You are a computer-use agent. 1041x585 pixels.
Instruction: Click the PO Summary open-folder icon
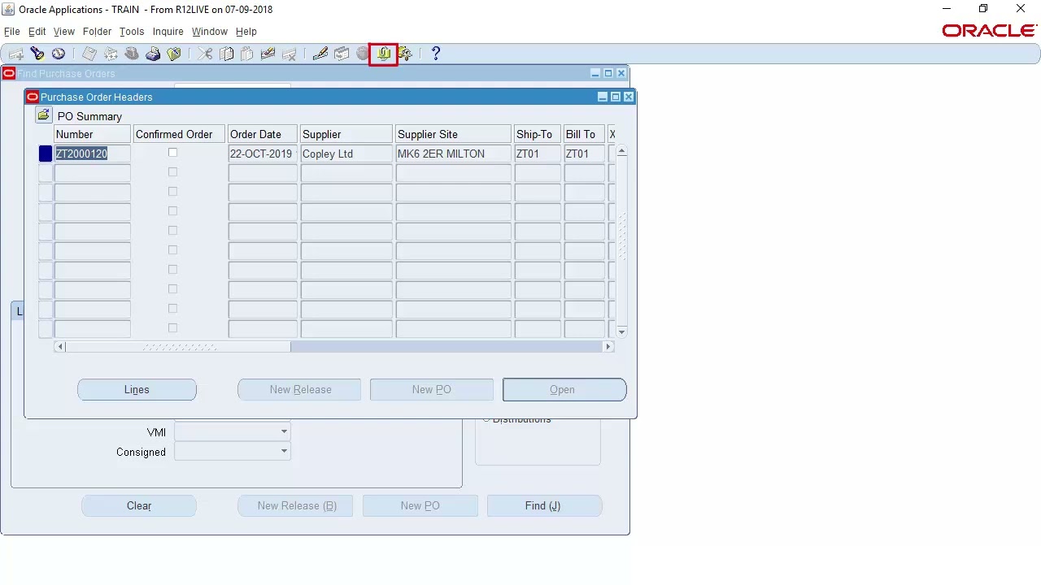(x=44, y=115)
